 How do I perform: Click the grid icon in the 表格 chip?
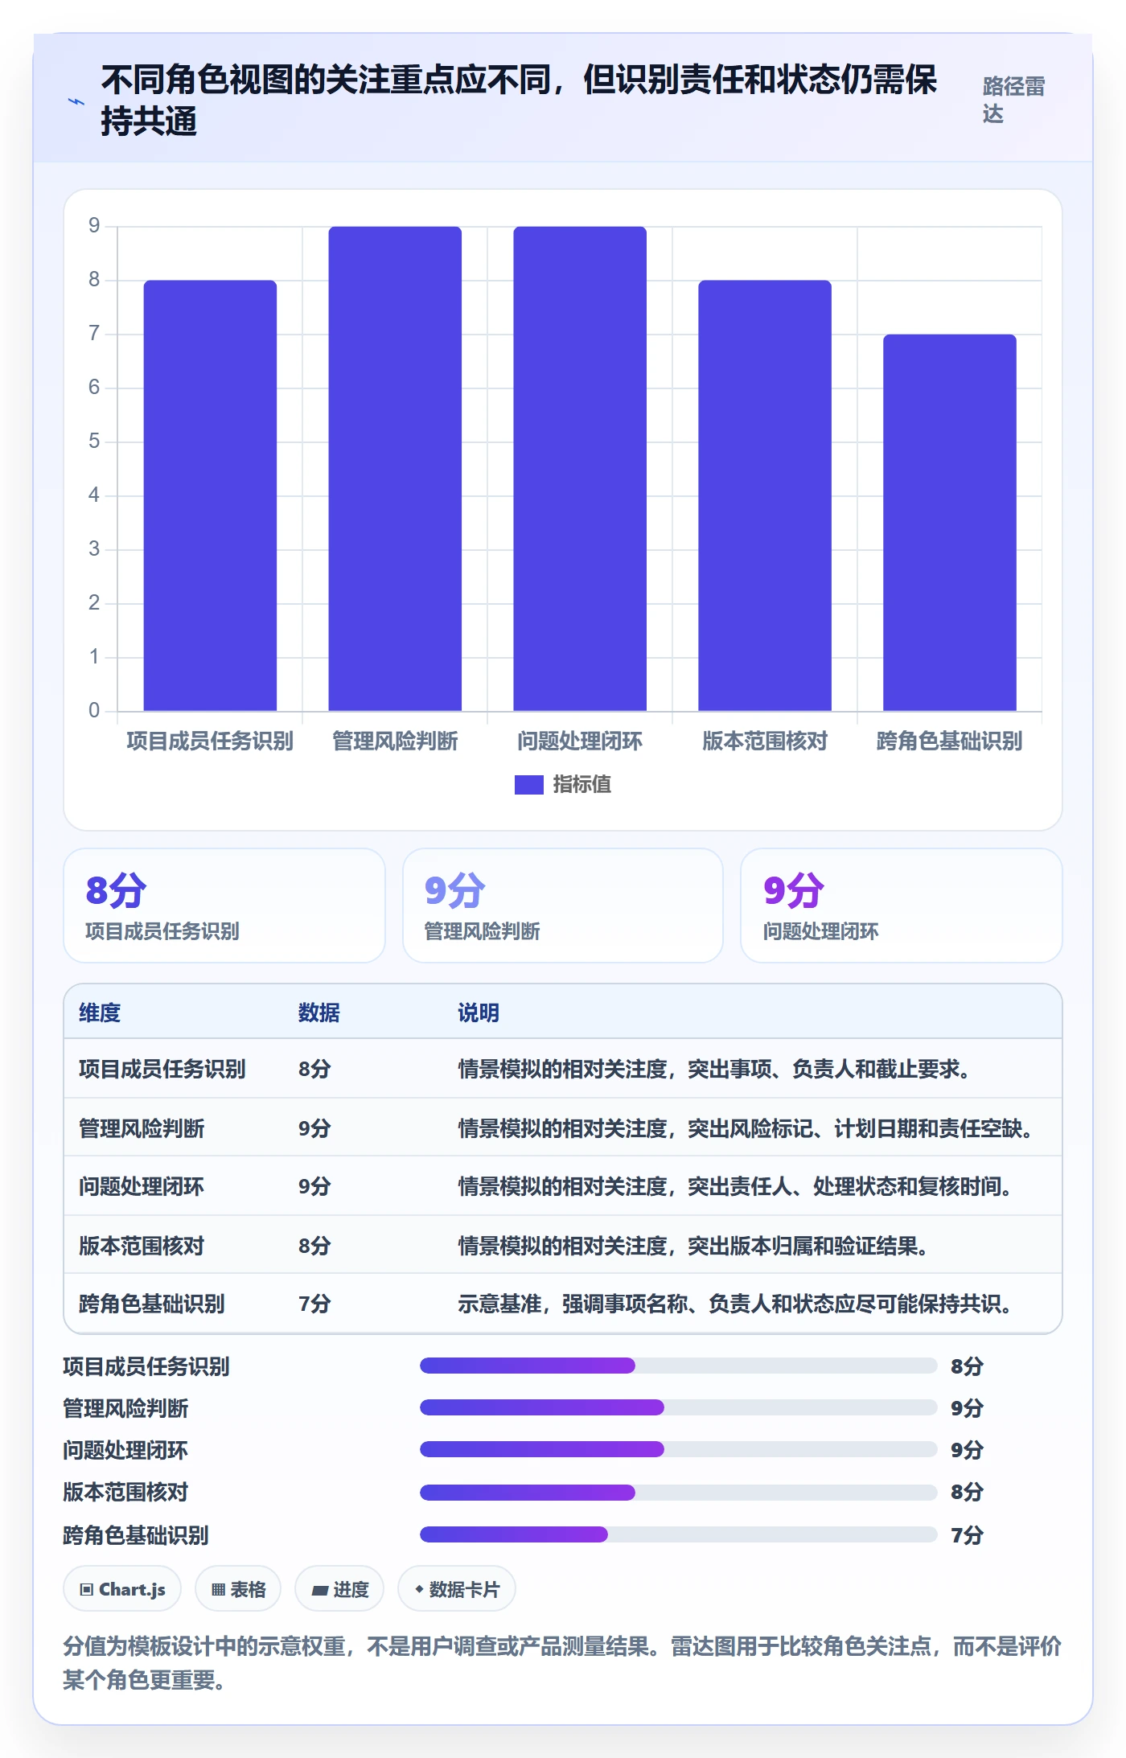point(218,1590)
